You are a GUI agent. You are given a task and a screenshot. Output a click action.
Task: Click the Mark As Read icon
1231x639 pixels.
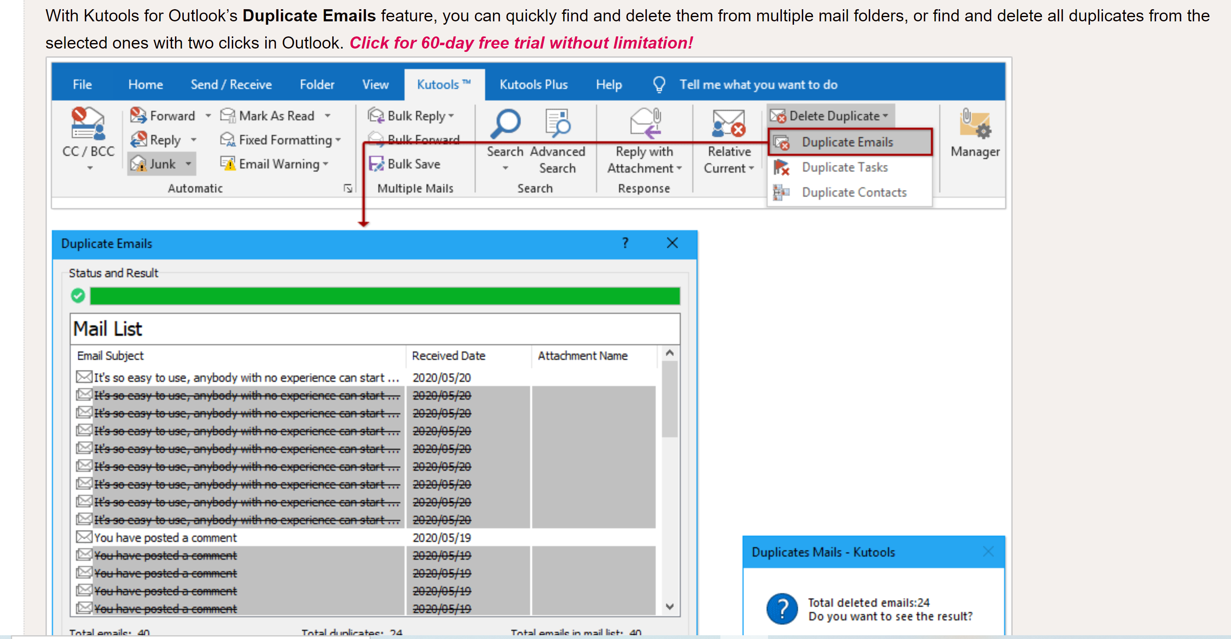point(228,115)
